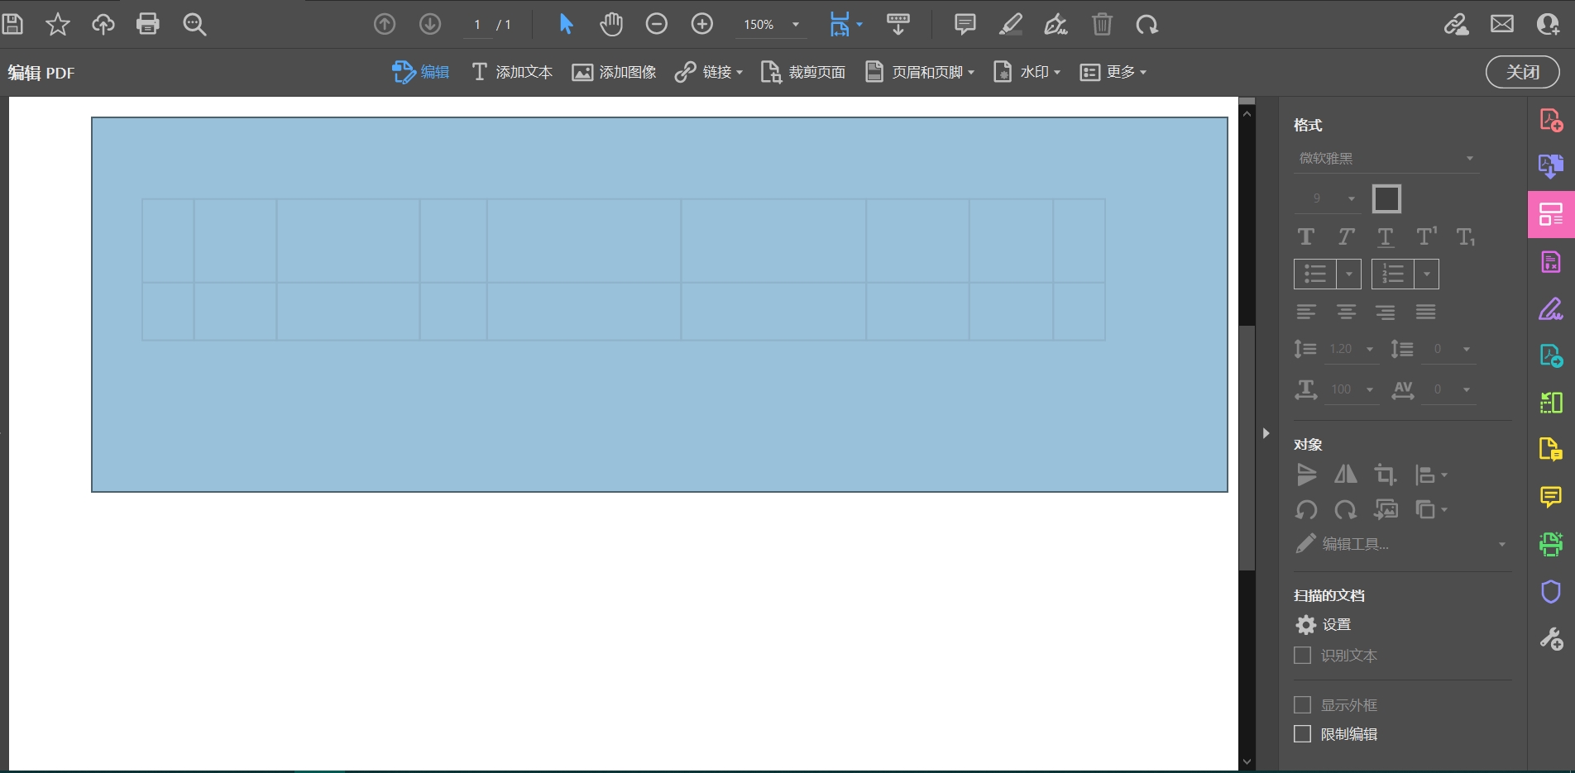
Task: Open the comment tool in sidebar
Action: (1551, 497)
